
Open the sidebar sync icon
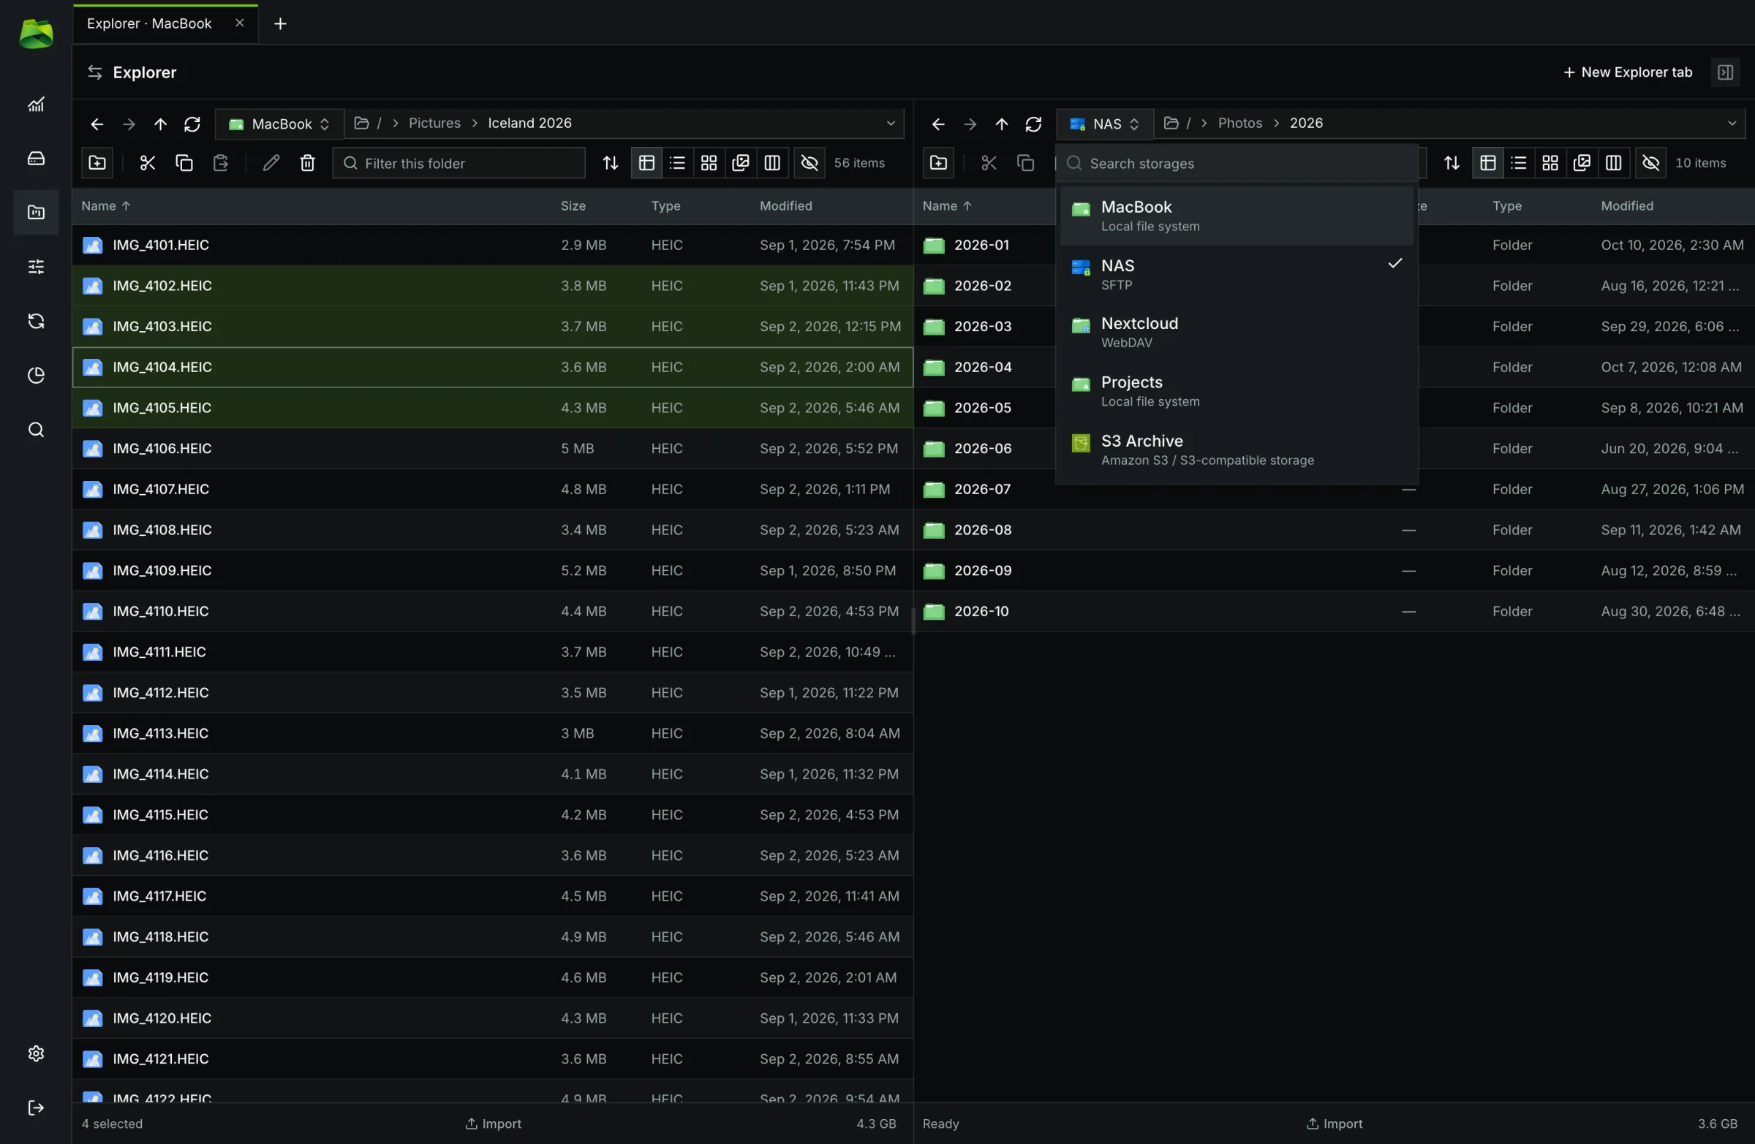click(35, 322)
